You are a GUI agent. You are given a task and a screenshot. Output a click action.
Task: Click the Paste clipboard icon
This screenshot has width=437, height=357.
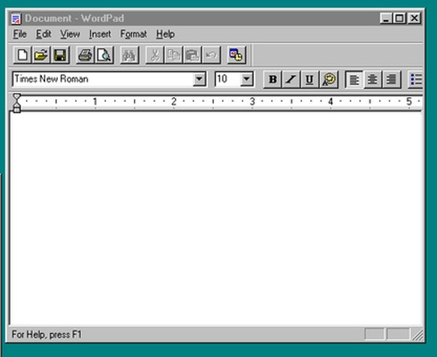(192, 55)
